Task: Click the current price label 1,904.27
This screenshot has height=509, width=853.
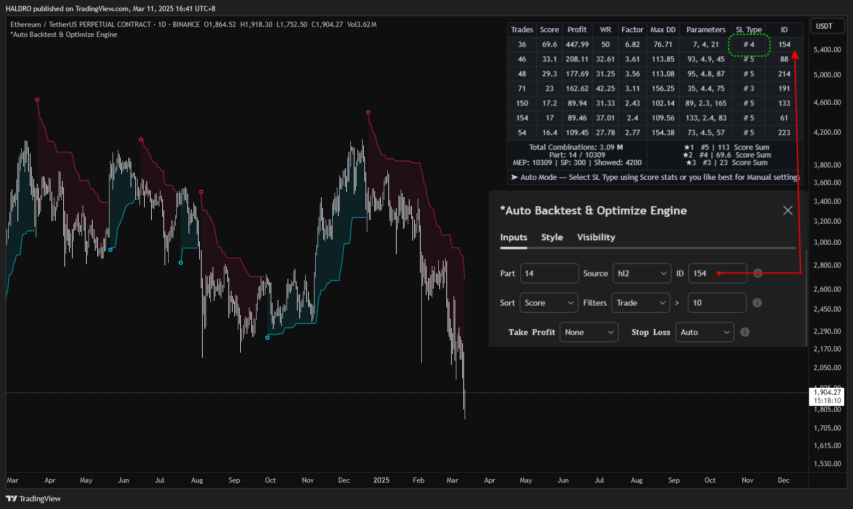Action: click(x=827, y=392)
